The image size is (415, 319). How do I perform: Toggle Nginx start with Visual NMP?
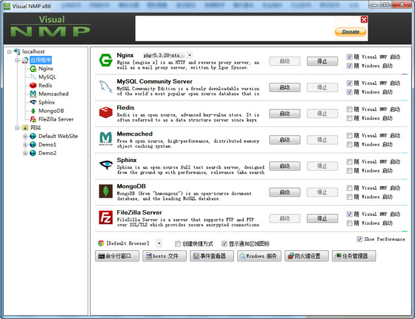(350, 57)
